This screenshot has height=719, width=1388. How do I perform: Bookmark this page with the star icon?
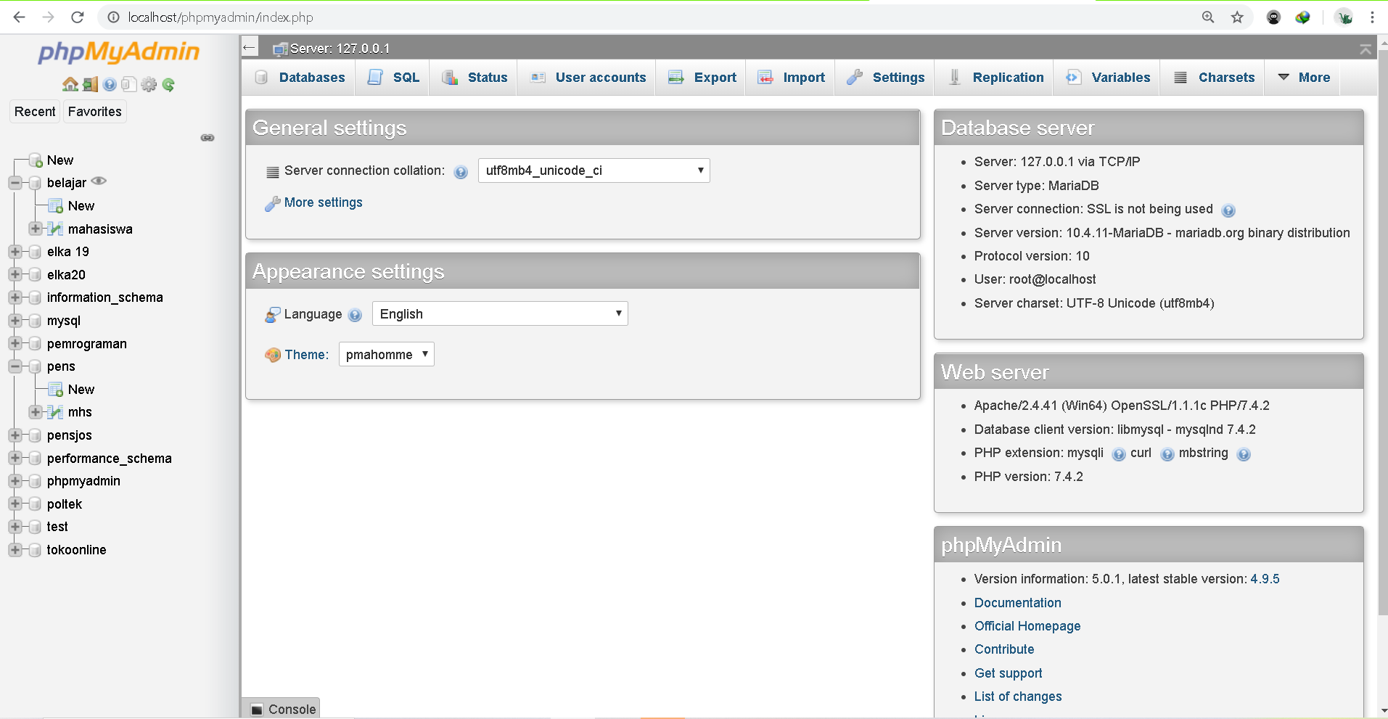tap(1237, 17)
